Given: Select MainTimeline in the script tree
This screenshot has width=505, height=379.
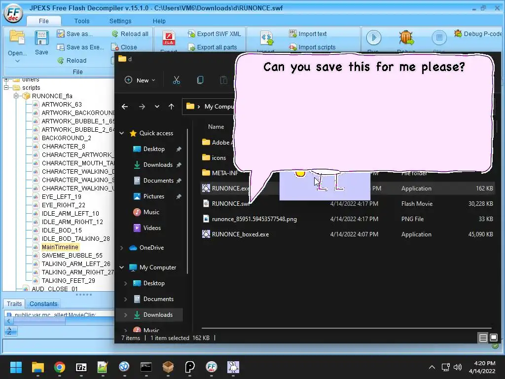Looking at the screenshot, I should tap(60, 247).
